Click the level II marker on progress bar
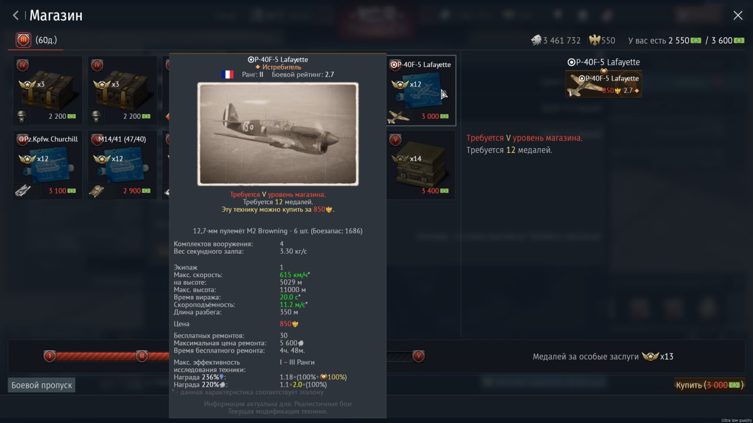The image size is (753, 423). [142, 356]
